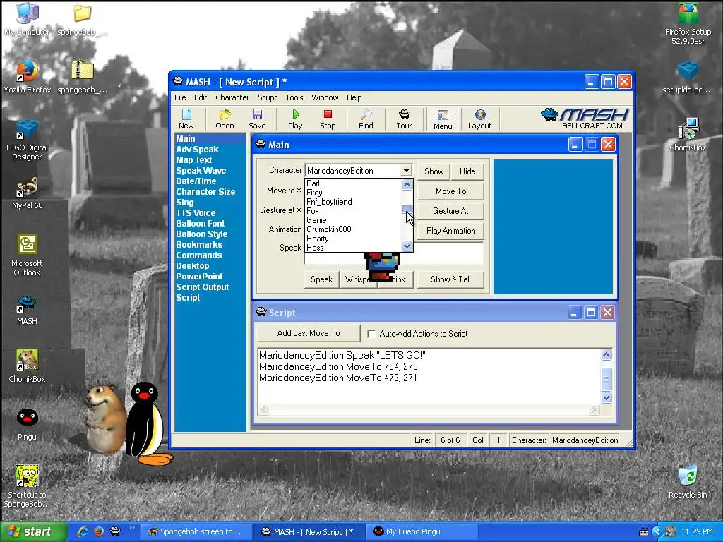Save the script with the Save icon
Viewport: 723px width, 542px height.
[x=257, y=119]
